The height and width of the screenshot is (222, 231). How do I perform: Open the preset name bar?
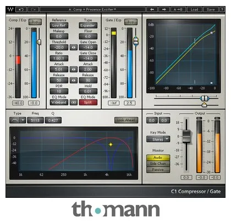pos(92,9)
